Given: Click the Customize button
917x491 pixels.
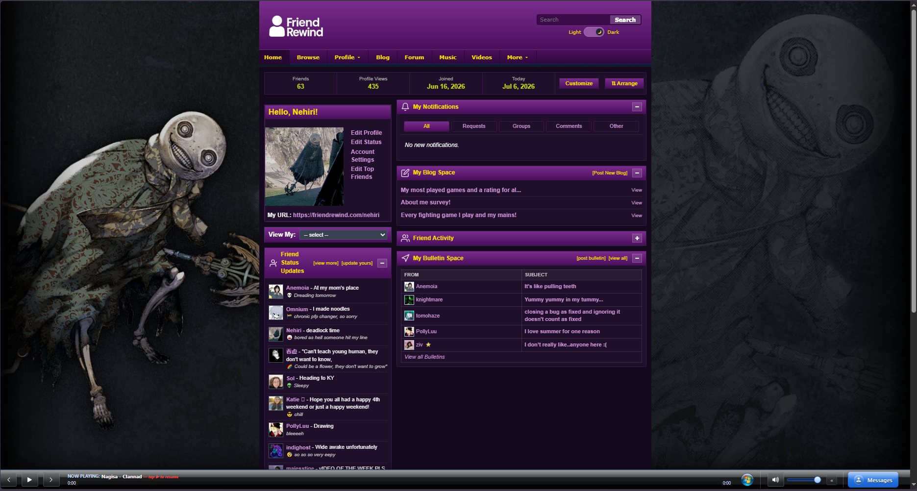Looking at the screenshot, I should (x=579, y=83).
